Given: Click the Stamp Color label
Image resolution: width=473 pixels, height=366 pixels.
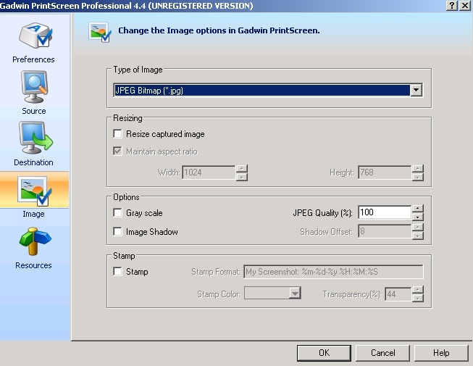Looking at the screenshot, I should click(x=219, y=294).
